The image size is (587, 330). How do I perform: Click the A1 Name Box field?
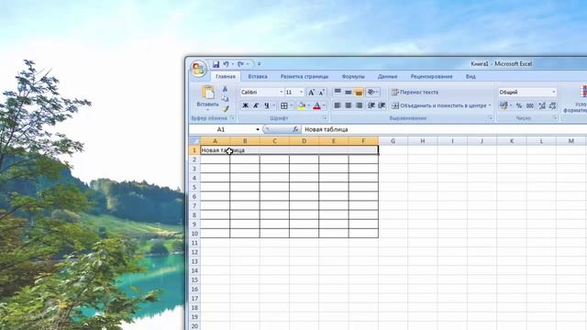pyautogui.click(x=221, y=129)
